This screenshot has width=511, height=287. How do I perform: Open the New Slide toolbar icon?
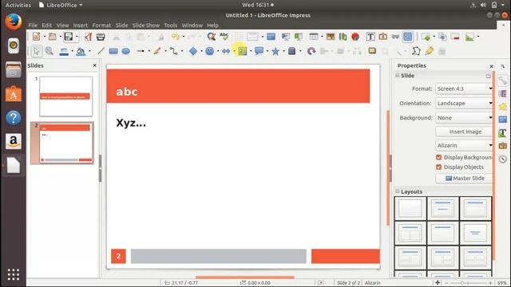tap(426, 37)
